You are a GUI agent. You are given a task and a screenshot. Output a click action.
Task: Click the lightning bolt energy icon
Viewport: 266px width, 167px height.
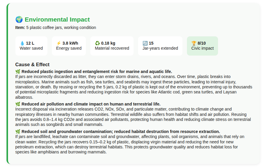(x=59, y=43)
